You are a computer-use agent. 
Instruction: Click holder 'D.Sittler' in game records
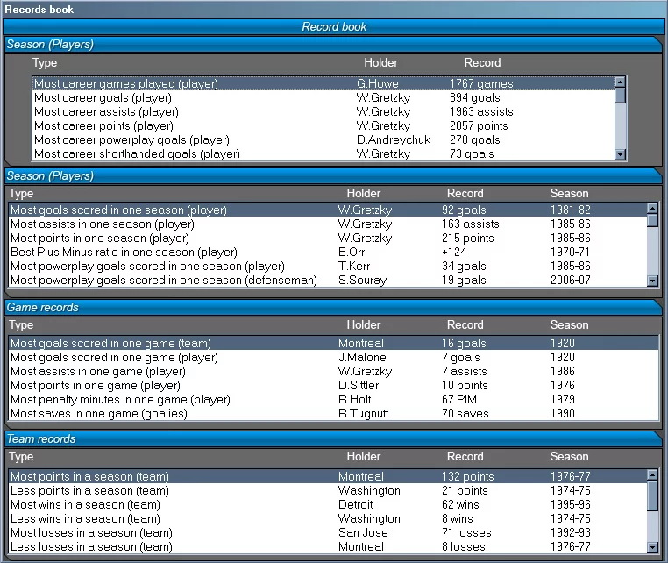point(359,385)
